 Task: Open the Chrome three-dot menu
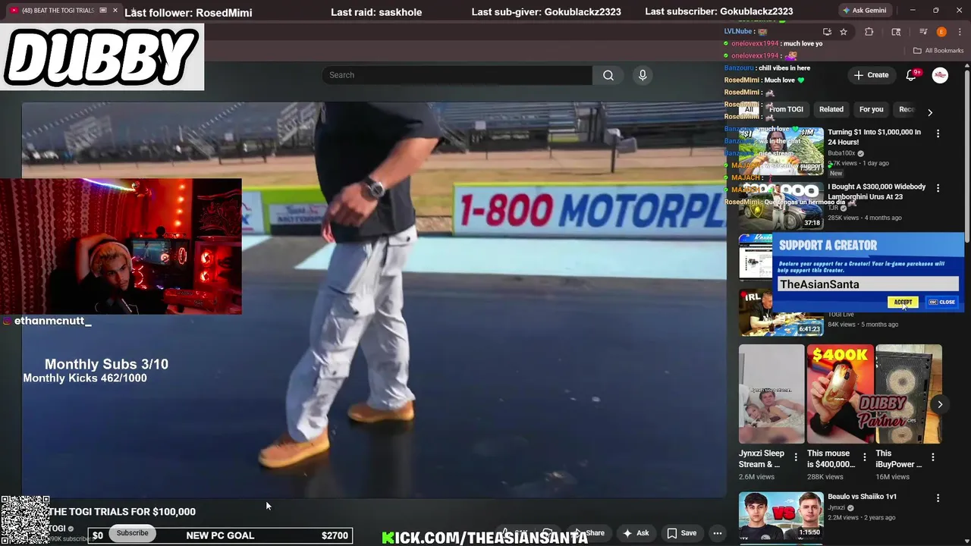(958, 32)
